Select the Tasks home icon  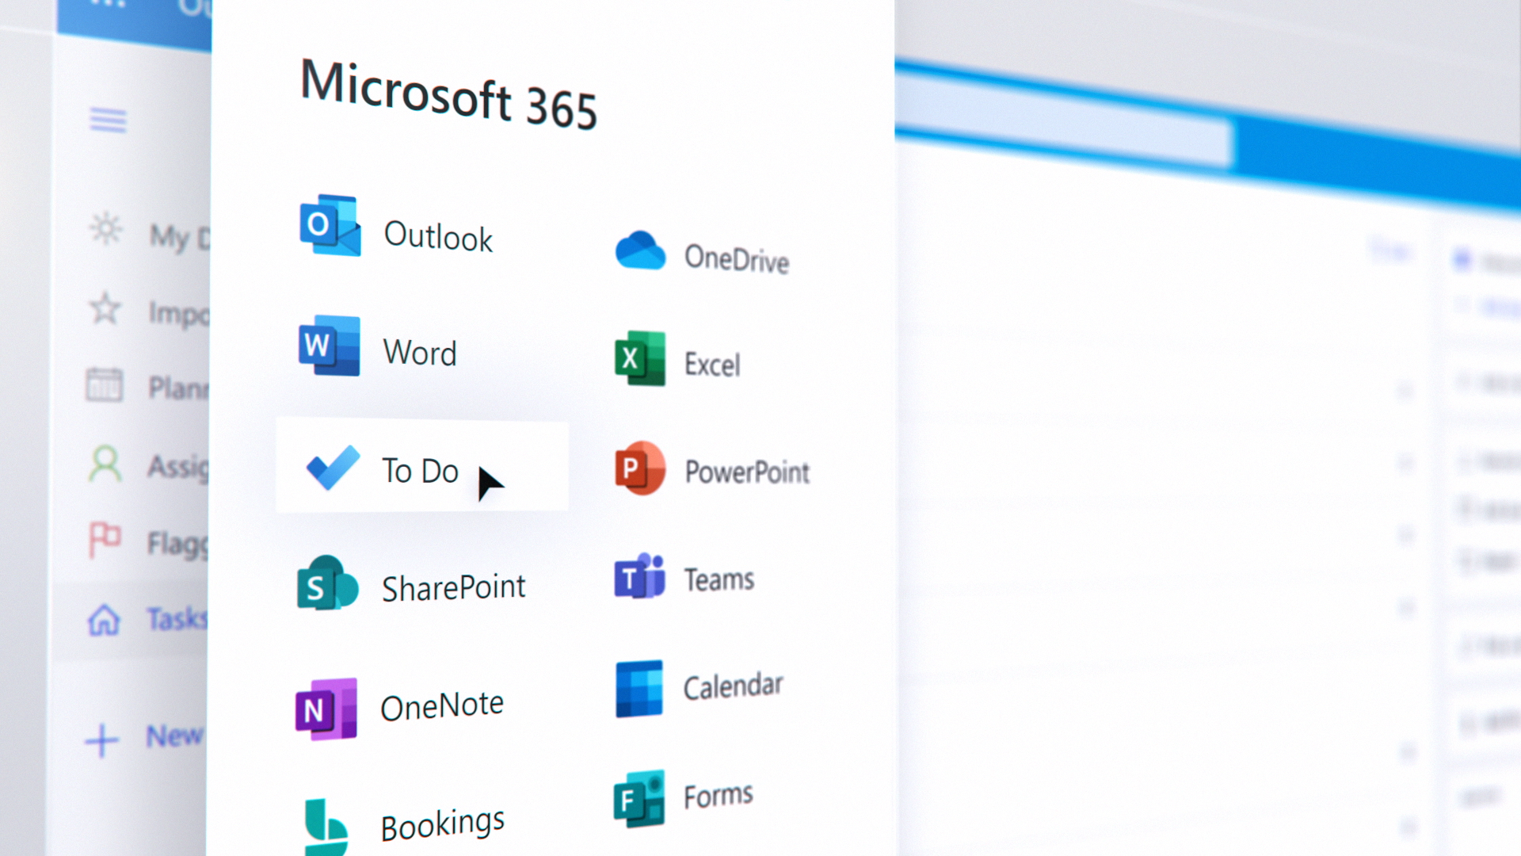104,619
